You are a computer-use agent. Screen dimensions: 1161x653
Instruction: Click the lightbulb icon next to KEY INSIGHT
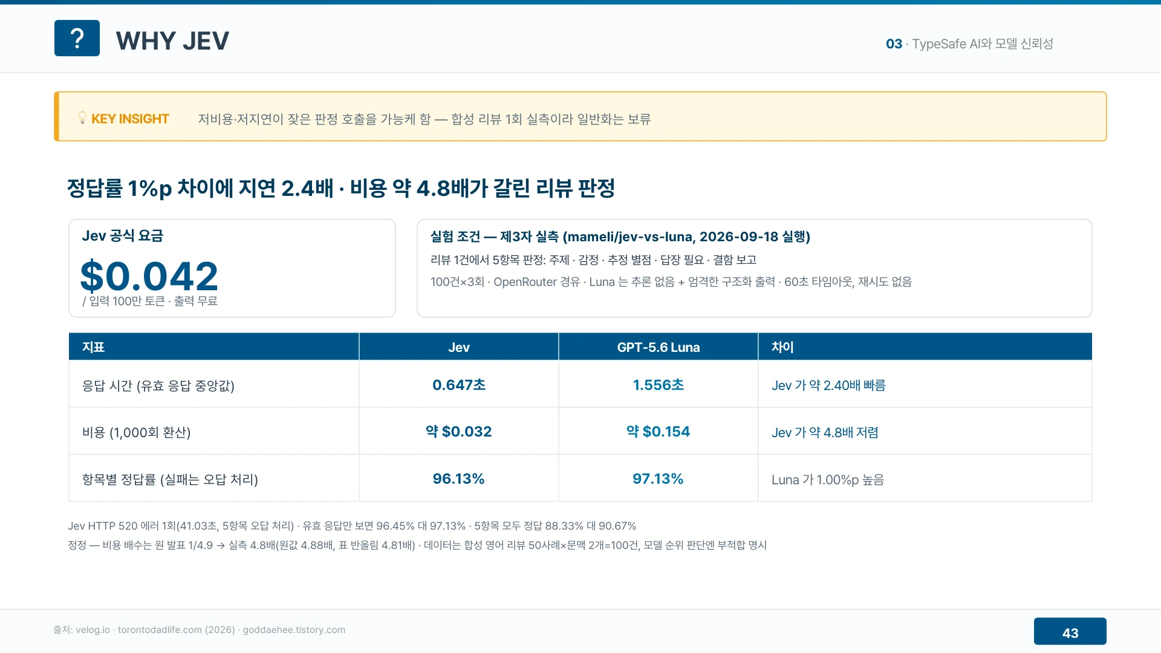[83, 119]
